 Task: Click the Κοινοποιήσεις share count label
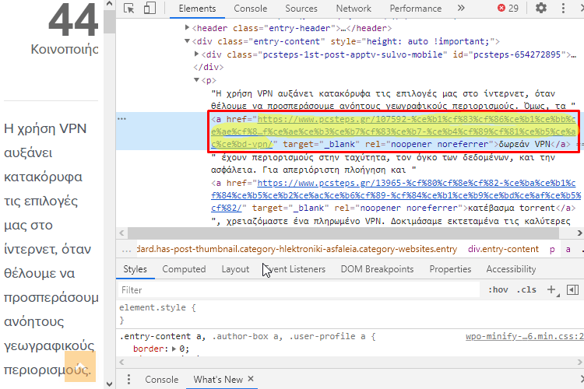[x=64, y=49]
